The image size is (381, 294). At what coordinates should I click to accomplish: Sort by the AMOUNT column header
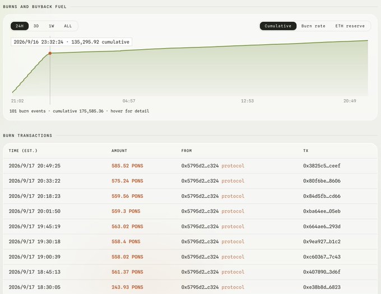(x=119, y=151)
